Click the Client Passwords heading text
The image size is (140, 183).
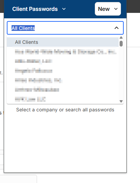(35, 9)
